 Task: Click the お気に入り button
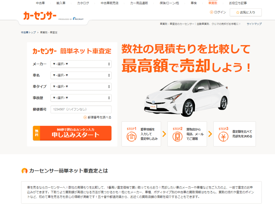[x=246, y=12]
